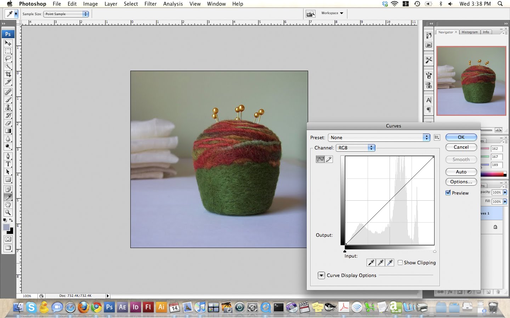Viewport: 510px width, 318px height.
Task: Open the Options dialog in Curves
Action: point(461,182)
